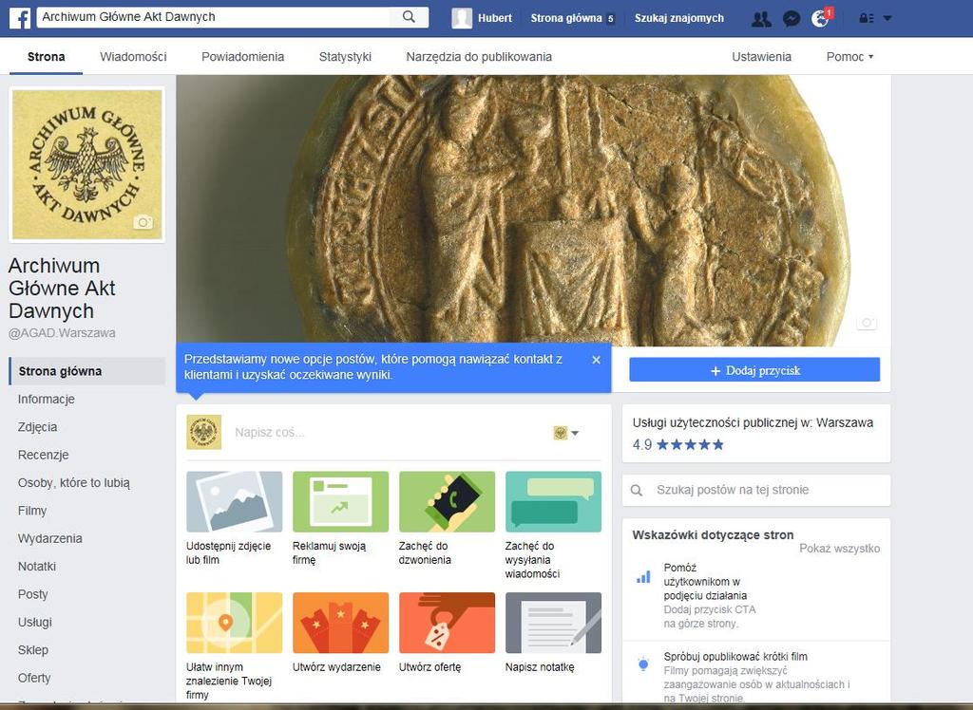Select the Udostępnij zdjęcie lub film icon
Screen dimensions: 973x710
click(234, 501)
